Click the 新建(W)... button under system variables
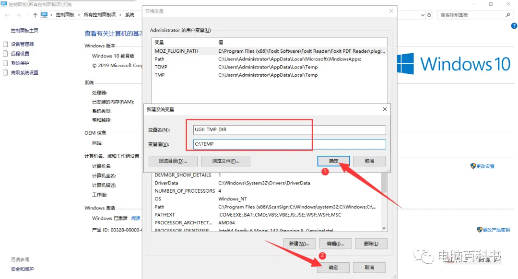Image resolution: width=518 pixels, height=279 pixels. pyautogui.click(x=299, y=244)
